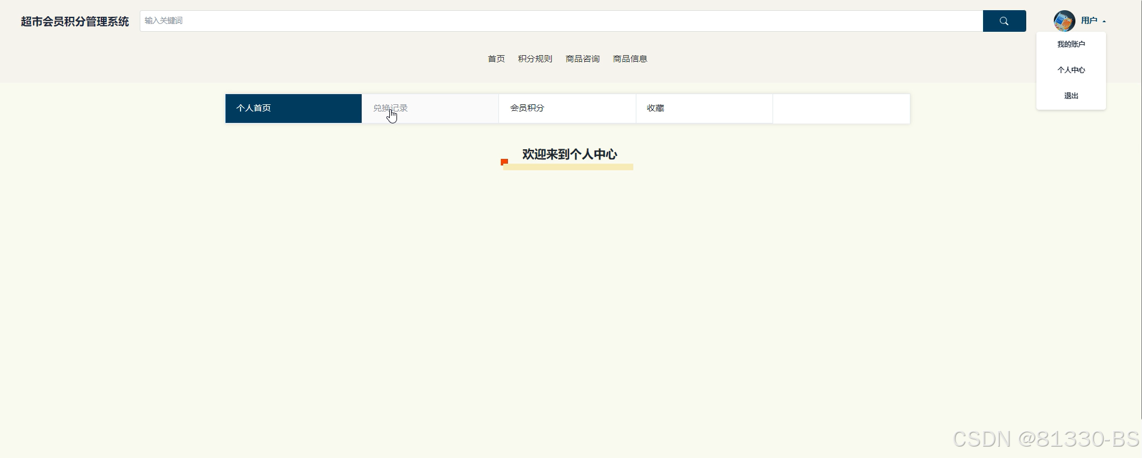Select 退出 to log out
1142x458 pixels.
[x=1071, y=96]
